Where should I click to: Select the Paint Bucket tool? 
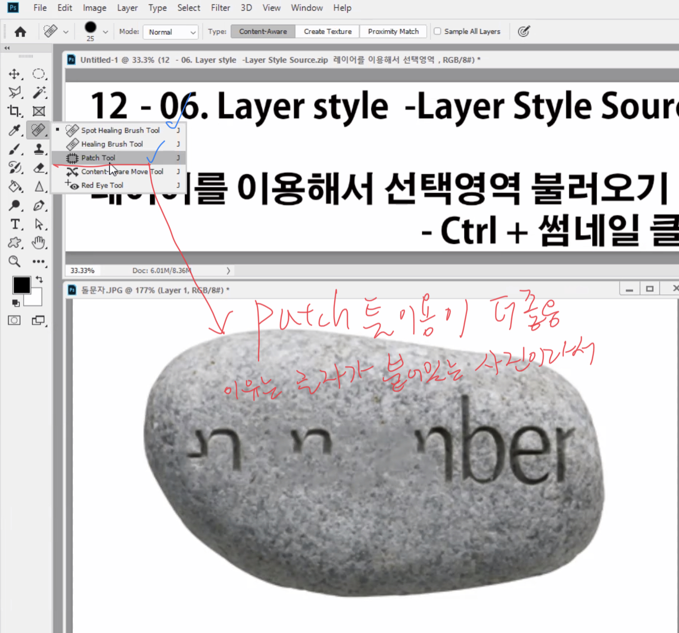tap(15, 187)
